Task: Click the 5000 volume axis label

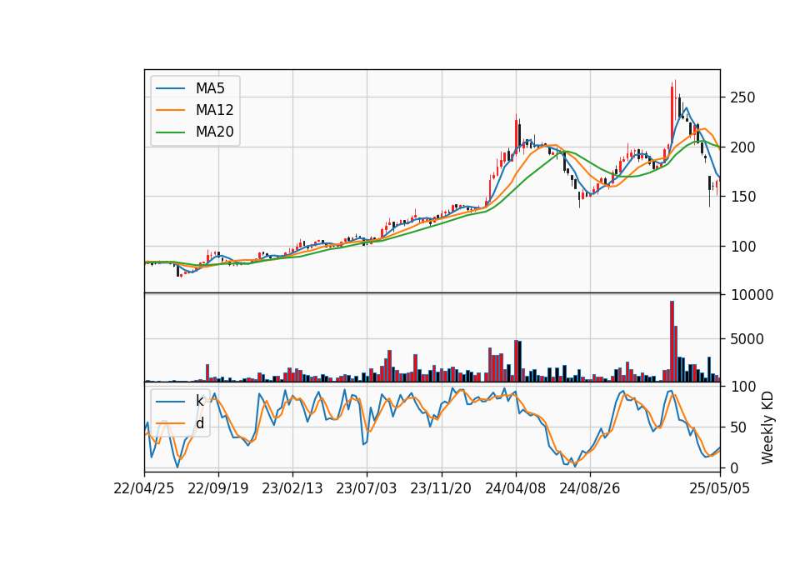Action: pyautogui.click(x=747, y=339)
